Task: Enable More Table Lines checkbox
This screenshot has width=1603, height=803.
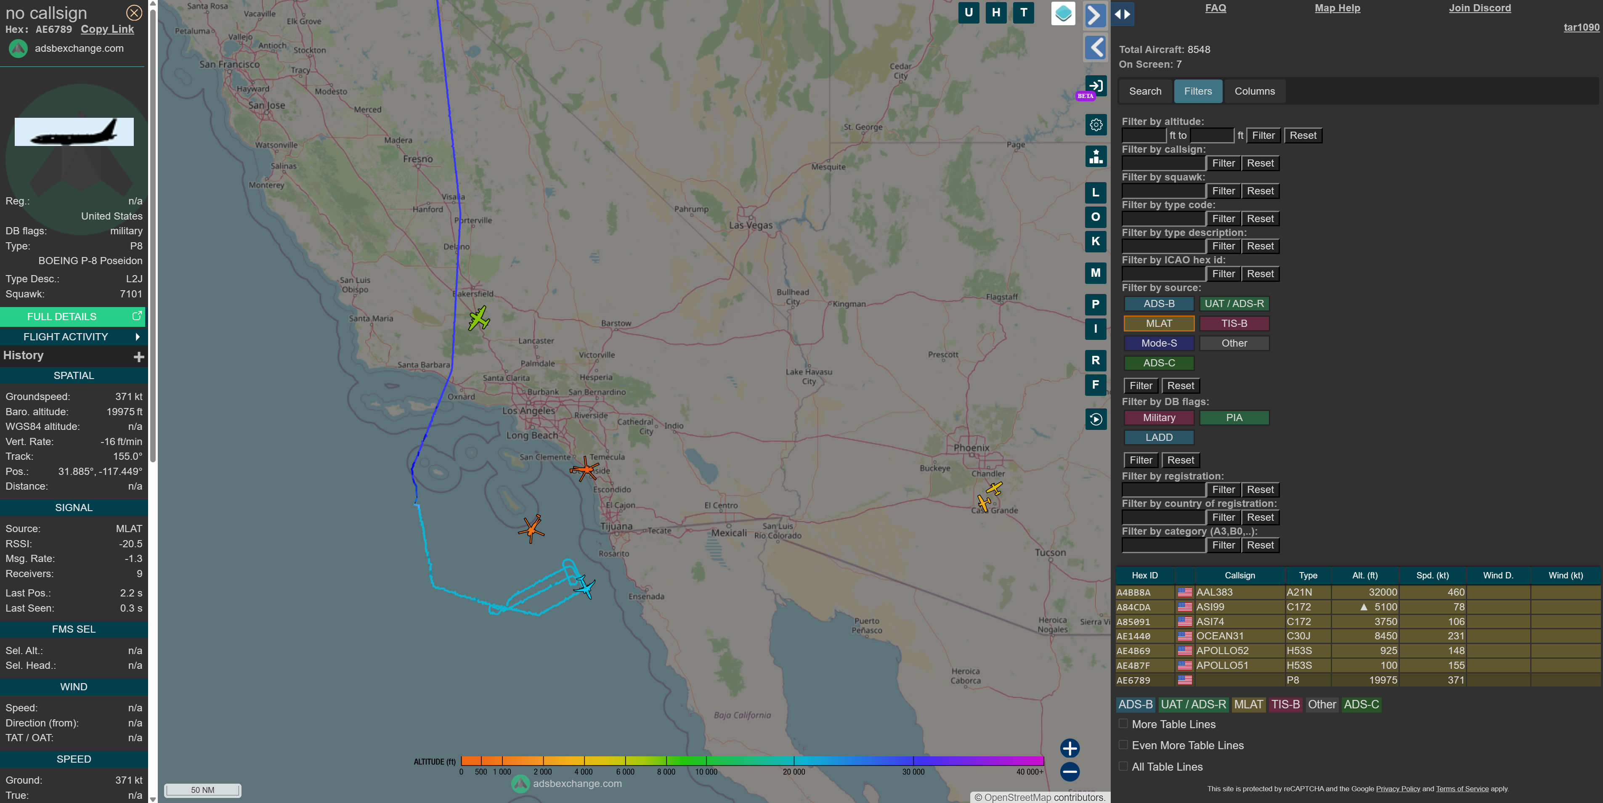Action: coord(1123,723)
